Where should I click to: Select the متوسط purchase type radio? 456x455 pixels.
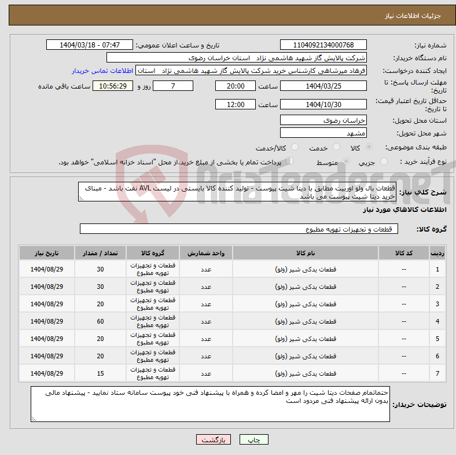346,162
